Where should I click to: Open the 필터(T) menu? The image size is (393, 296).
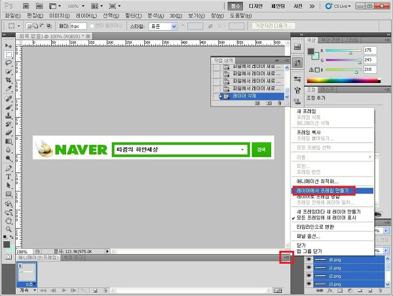(x=133, y=16)
